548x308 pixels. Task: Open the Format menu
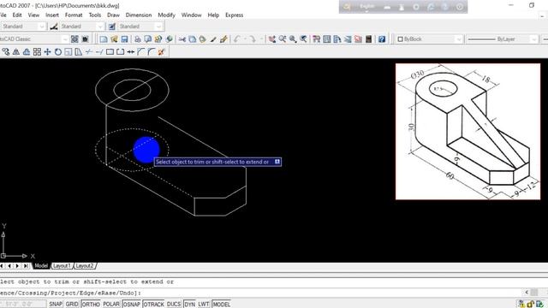(74, 15)
